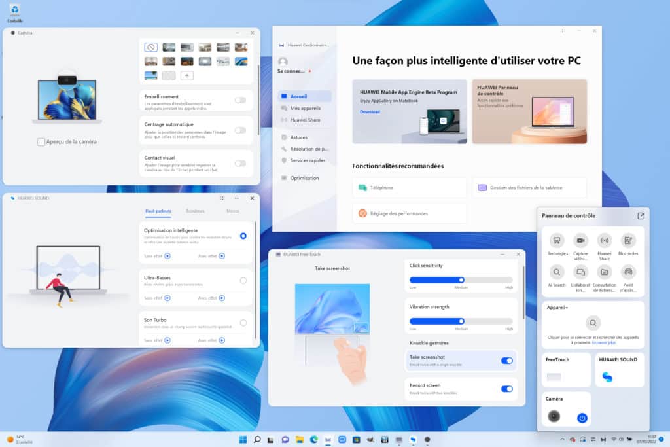Launch Microsoft Edge from the taskbar
The image size is (670, 447).
[x=313, y=439]
